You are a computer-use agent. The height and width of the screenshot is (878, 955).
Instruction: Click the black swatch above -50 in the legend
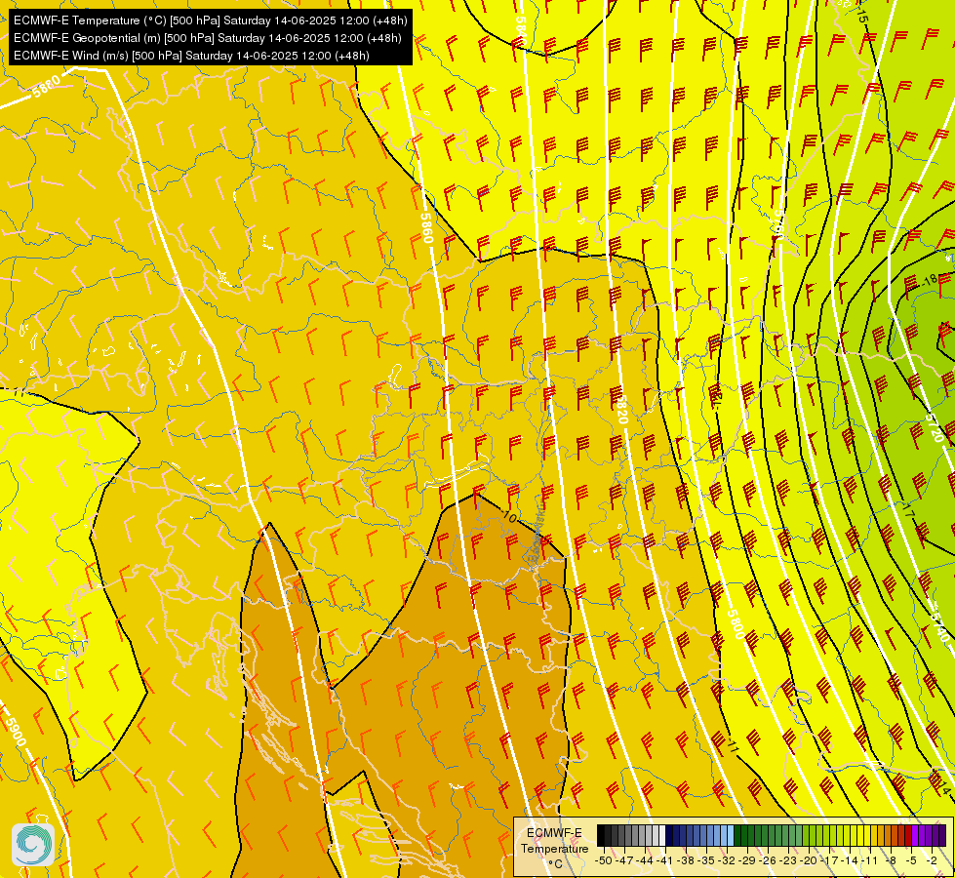pos(601,835)
